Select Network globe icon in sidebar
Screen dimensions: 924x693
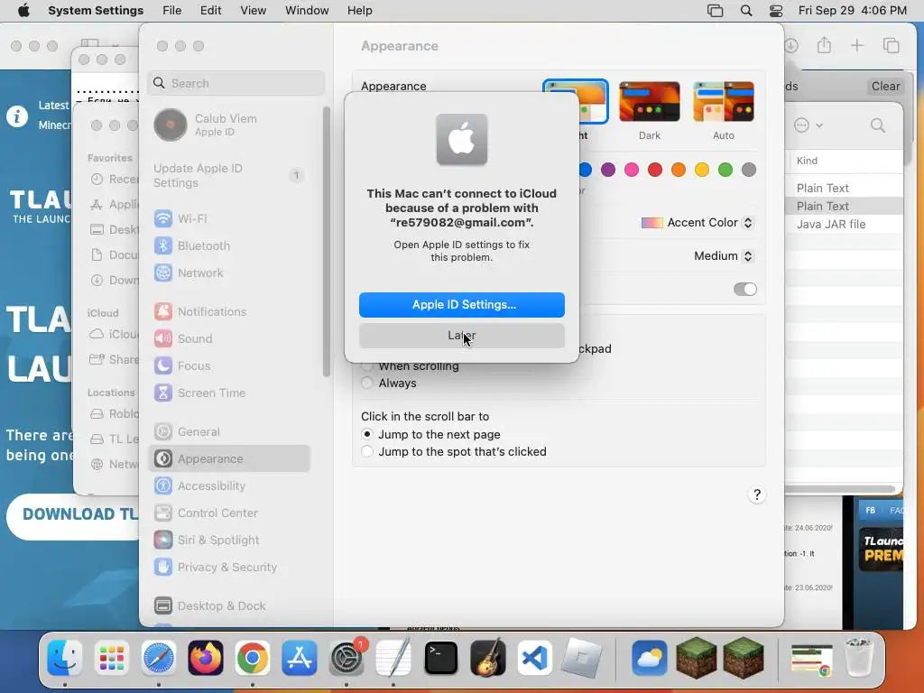(163, 273)
